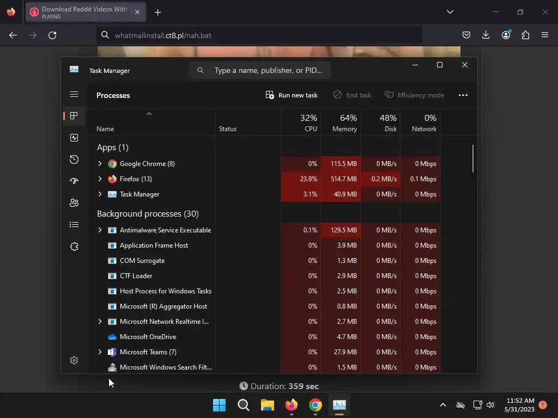Open volume control in system tray
This screenshot has width=558, height=418.
[x=491, y=405]
